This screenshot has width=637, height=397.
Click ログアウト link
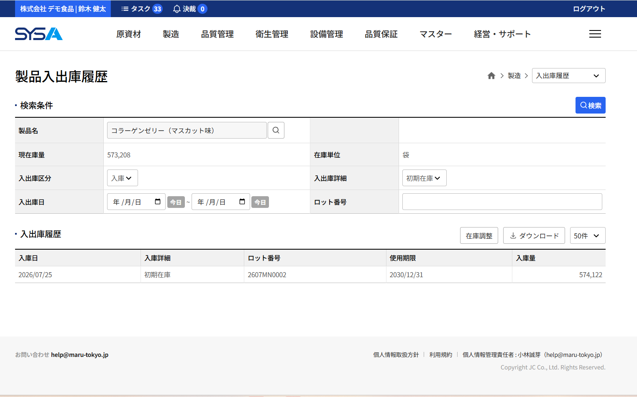(x=589, y=9)
